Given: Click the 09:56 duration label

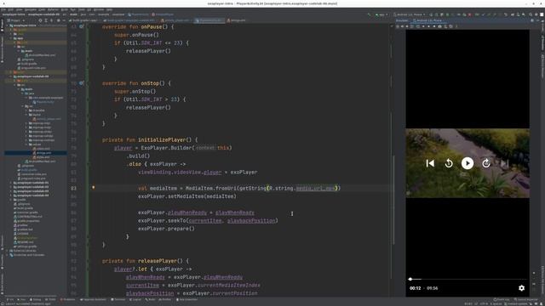Looking at the screenshot, I should (432, 288).
